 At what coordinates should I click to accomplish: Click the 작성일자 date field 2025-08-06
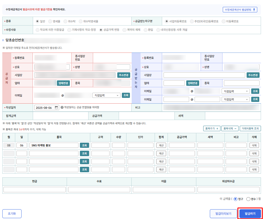coord(47,107)
